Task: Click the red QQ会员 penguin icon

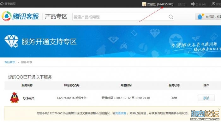Action: coord(15,98)
